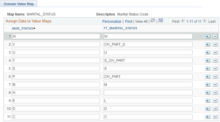Jump to Last page link
The height and width of the screenshot is (122, 220).
click(x=212, y=22)
